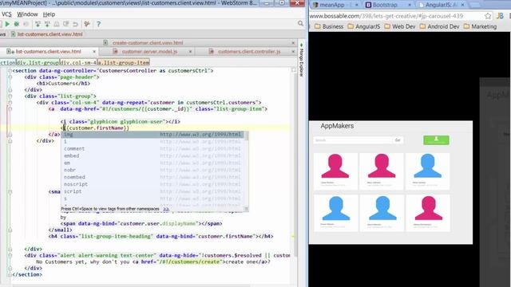Start debugging with the bug icon
The width and height of the screenshot is (511, 287).
17,24
